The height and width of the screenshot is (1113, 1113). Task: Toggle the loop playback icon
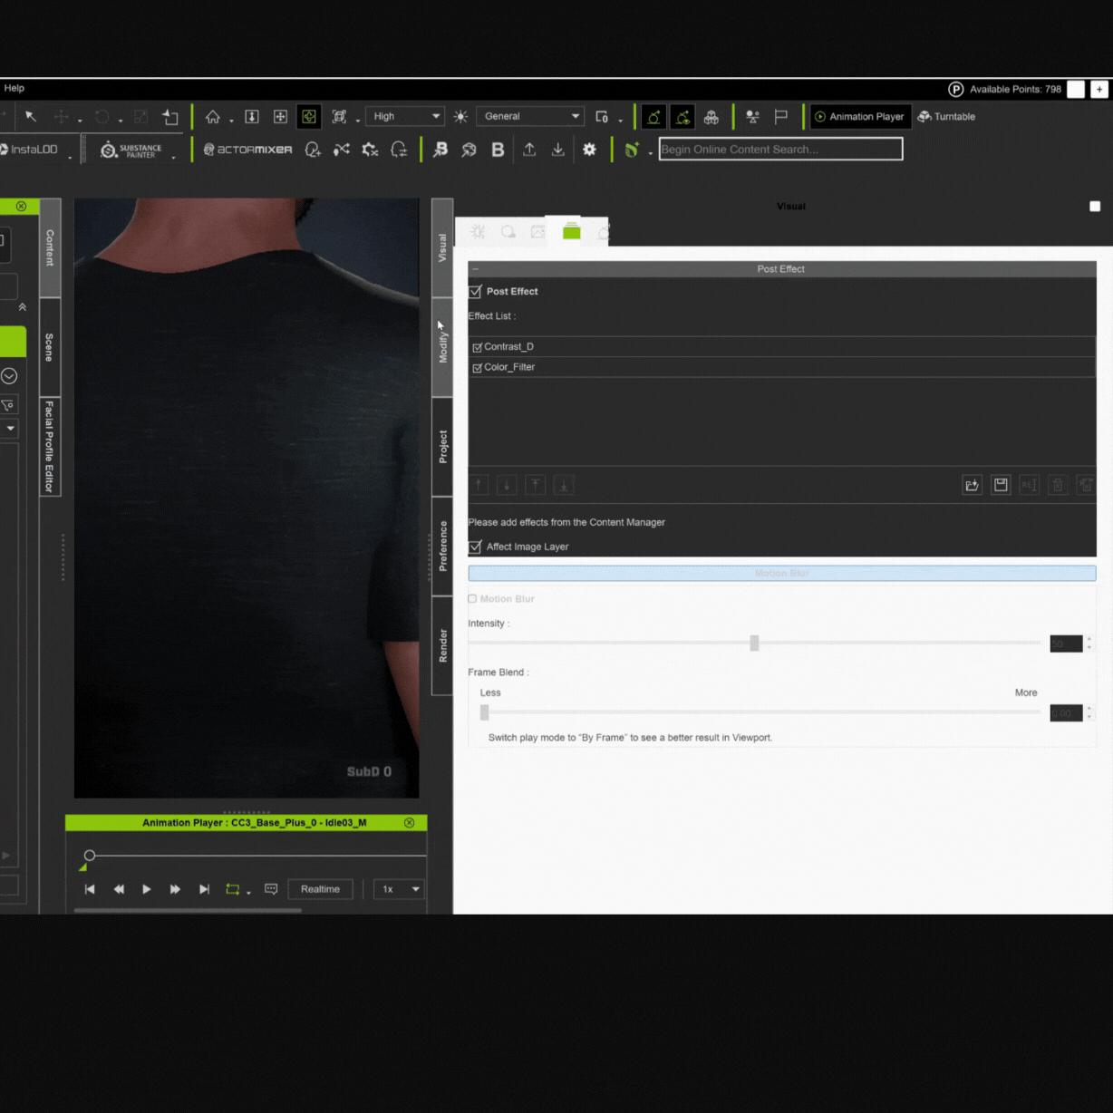[x=233, y=889]
